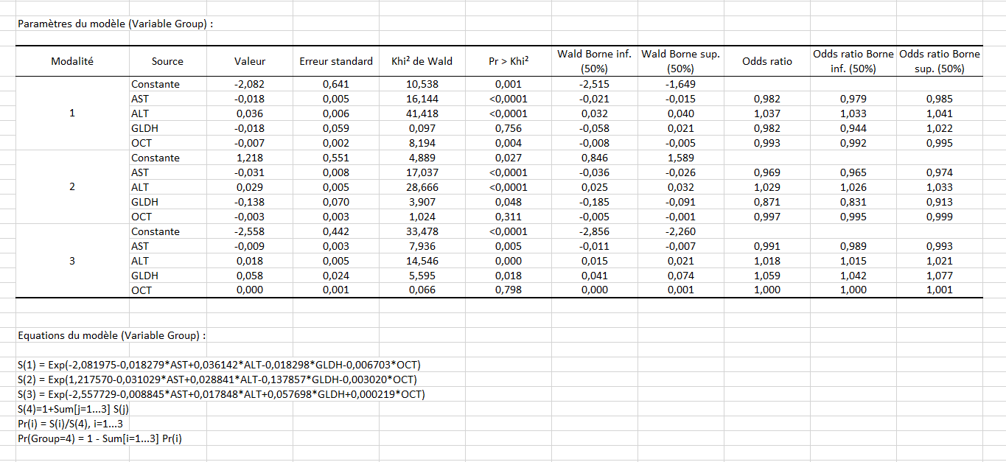Select the 'Source' header cell
Image resolution: width=1006 pixels, height=462 pixels.
point(167,61)
